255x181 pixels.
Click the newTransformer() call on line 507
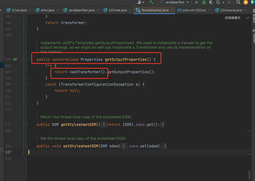point(87,72)
